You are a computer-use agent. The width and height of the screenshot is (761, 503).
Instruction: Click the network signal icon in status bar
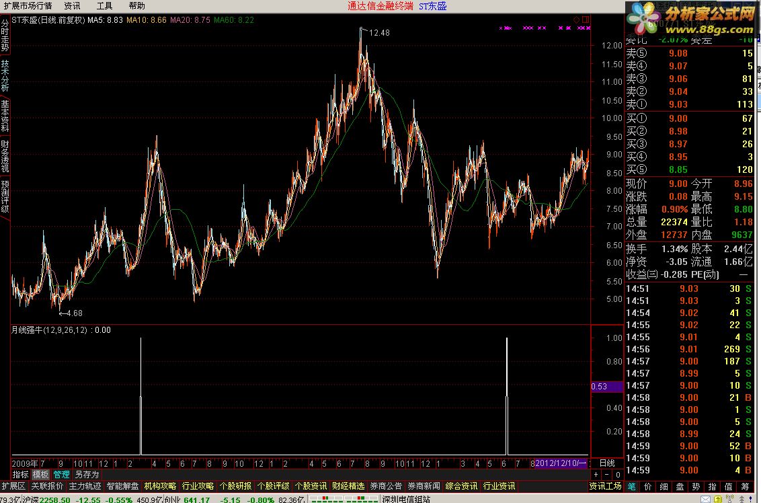tap(729, 499)
